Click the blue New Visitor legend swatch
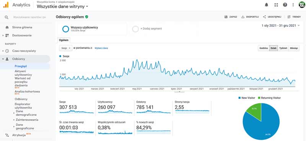Viewport: 306px width, 141px height. point(239,98)
